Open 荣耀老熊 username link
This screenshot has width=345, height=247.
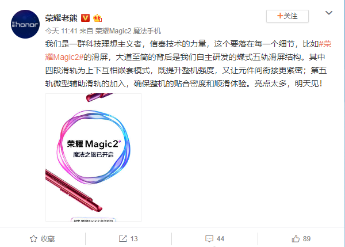(x=62, y=18)
